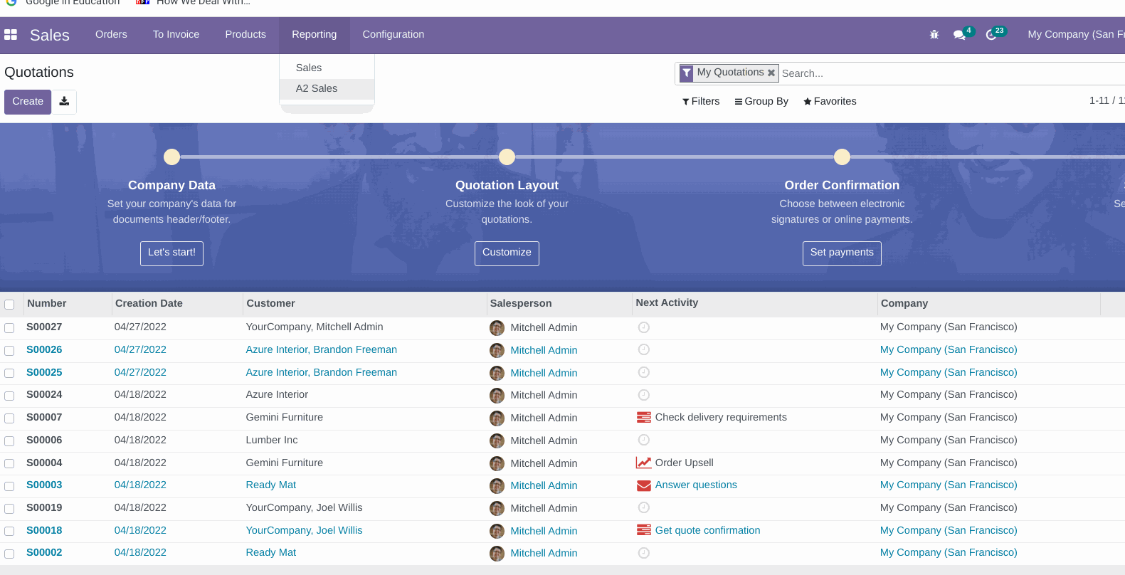The height and width of the screenshot is (575, 1125).
Task: Click the activity icon for S00018
Action: tap(644, 530)
